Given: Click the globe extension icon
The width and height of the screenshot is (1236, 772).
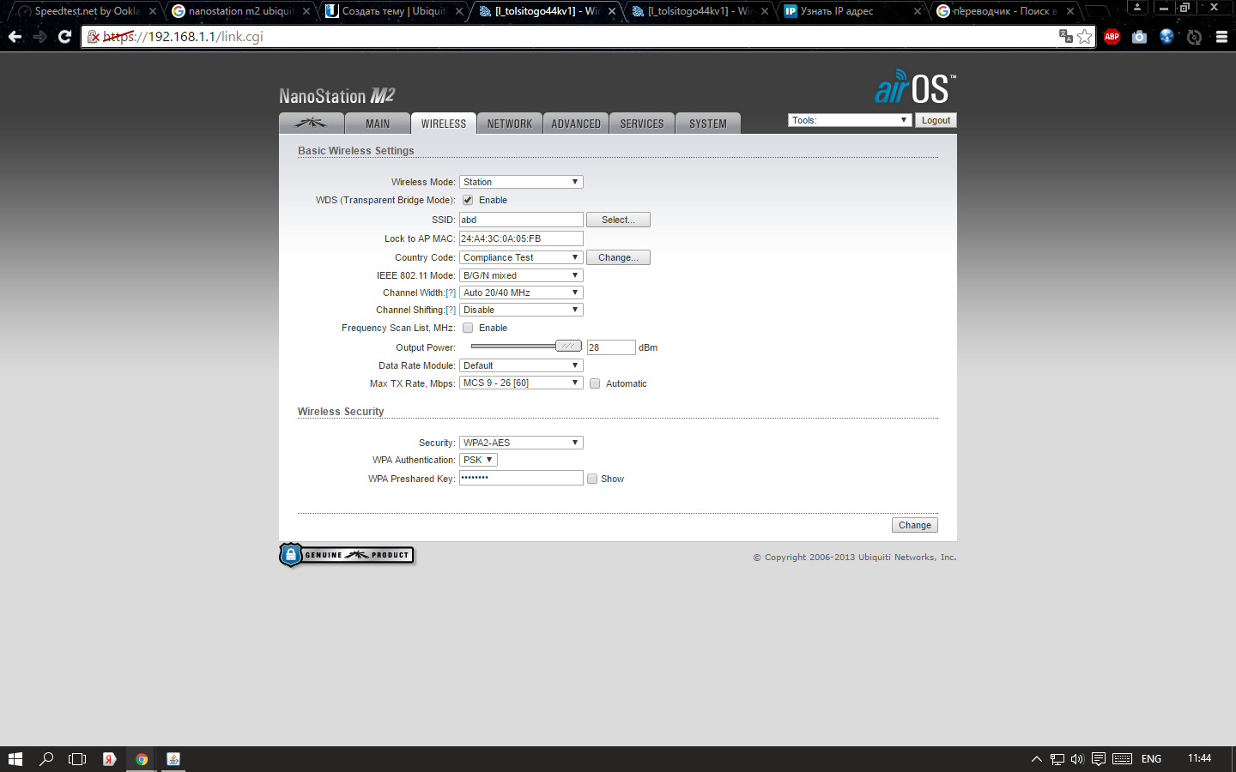Looking at the screenshot, I should coord(1166,37).
